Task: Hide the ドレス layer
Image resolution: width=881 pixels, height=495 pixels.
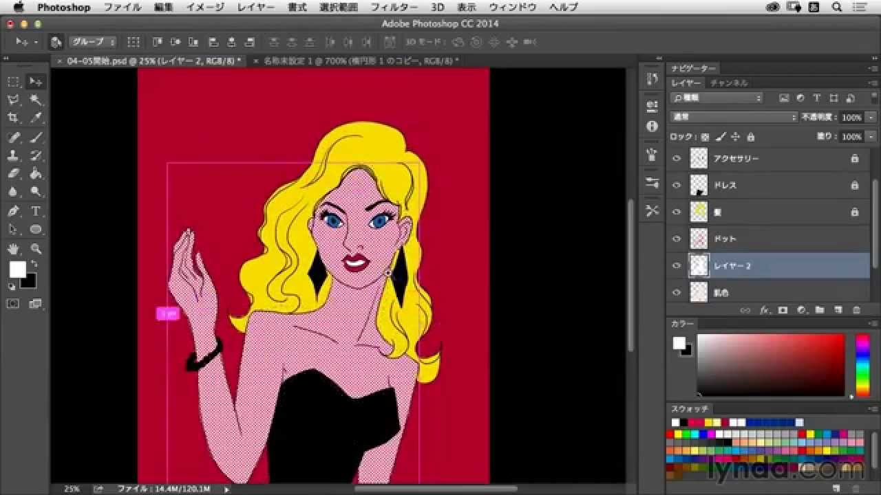Action: (677, 186)
